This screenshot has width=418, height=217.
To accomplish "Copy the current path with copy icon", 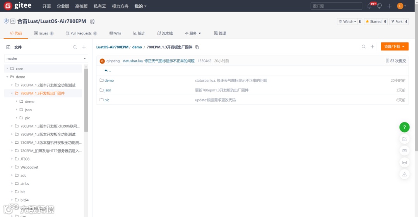I will pos(197,47).
